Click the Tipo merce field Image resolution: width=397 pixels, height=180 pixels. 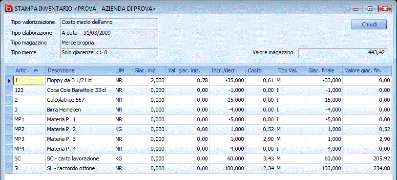(109, 53)
